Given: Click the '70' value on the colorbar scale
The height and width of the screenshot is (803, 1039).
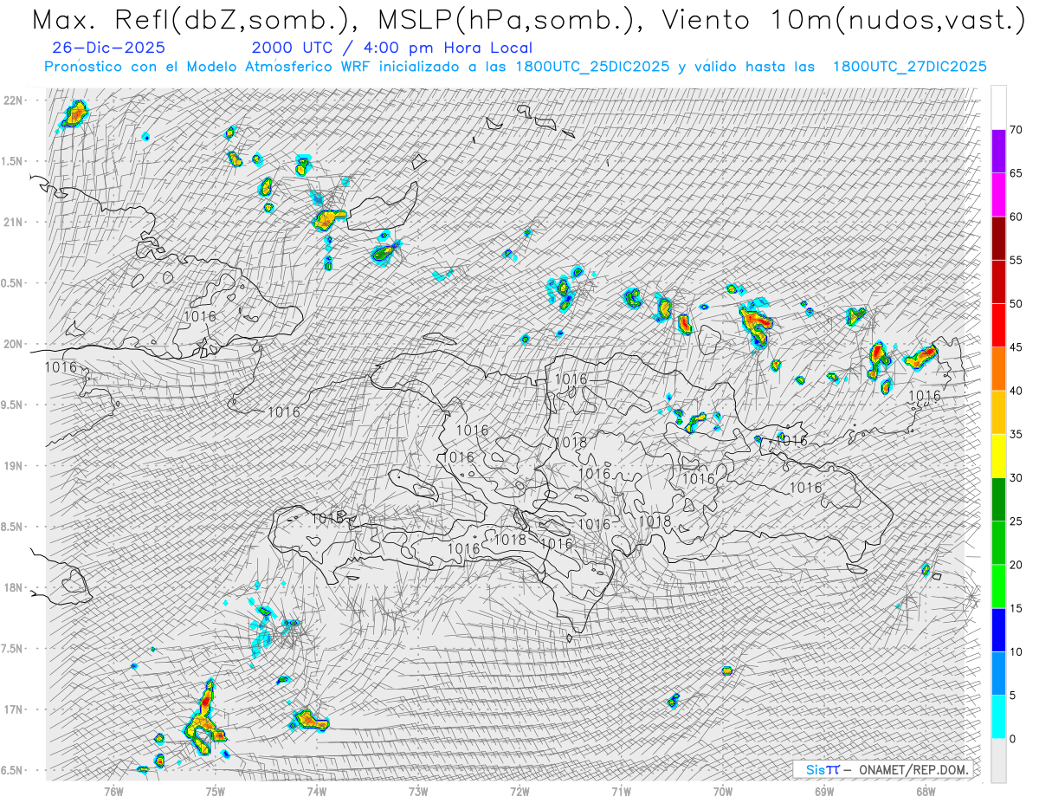Looking at the screenshot, I should 1016,130.
